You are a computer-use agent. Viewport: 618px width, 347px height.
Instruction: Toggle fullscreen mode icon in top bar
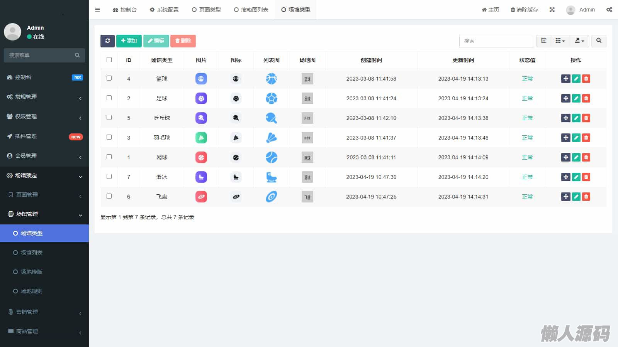click(552, 10)
